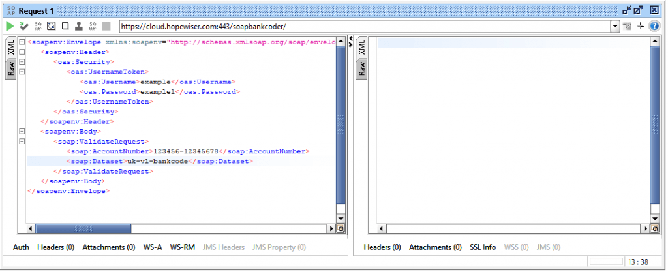Click the restore-down window icon in title bar

coord(627,10)
